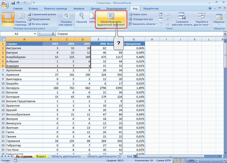Set zoom to 100% in ribbon
The height and width of the screenshot is (163, 227).
click(x=92, y=18)
